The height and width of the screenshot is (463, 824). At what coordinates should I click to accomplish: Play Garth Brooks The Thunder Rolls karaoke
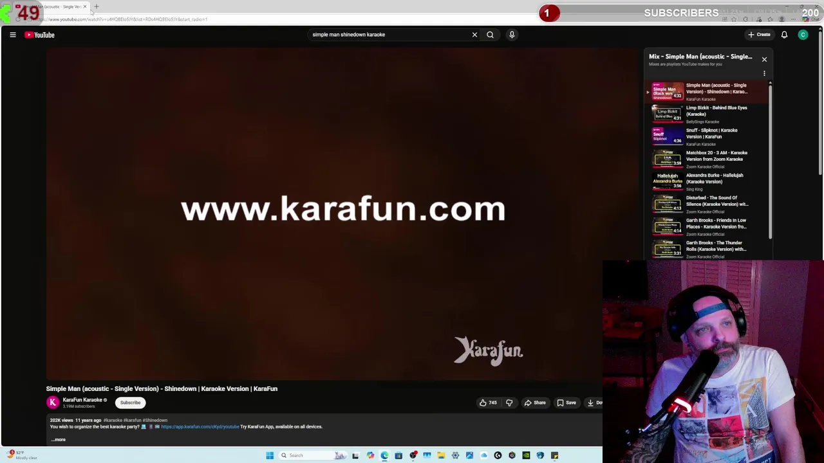click(708, 249)
